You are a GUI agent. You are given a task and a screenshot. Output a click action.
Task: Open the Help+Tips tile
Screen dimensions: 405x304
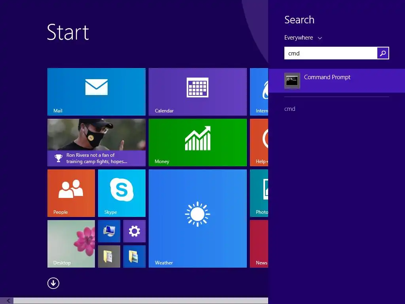coord(259,142)
